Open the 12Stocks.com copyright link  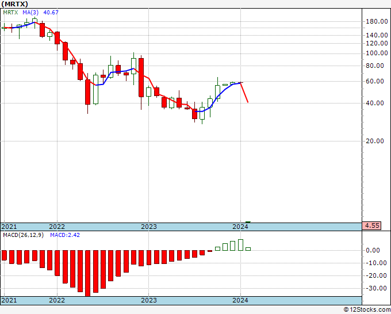point(367,310)
